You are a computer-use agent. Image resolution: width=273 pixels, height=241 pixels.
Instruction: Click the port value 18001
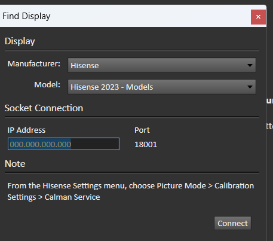coord(146,145)
